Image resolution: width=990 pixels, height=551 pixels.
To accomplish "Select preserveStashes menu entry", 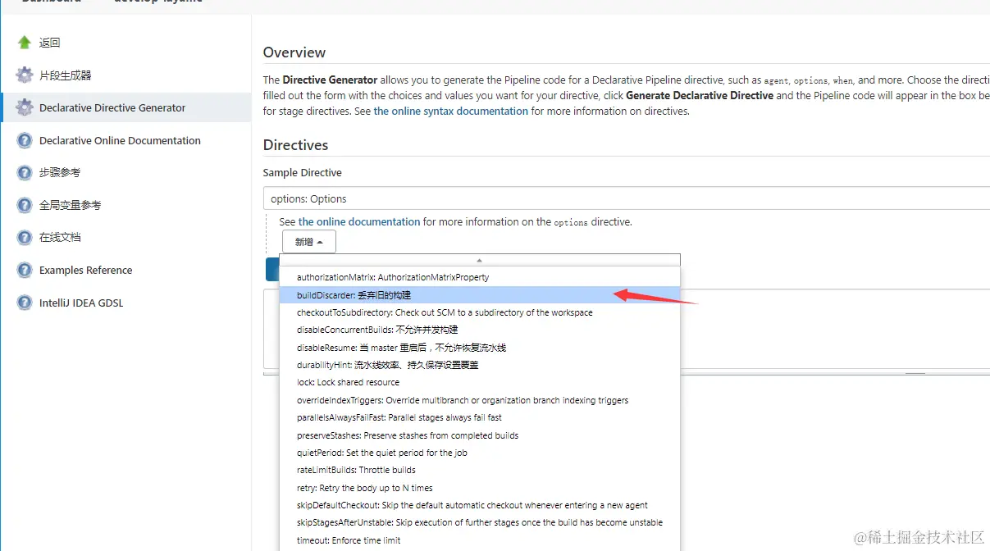I will tap(480, 435).
